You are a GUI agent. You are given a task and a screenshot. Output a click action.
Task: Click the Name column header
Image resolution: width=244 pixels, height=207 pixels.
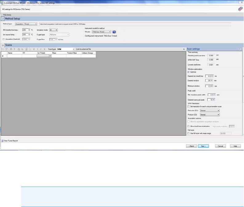point(14,53)
